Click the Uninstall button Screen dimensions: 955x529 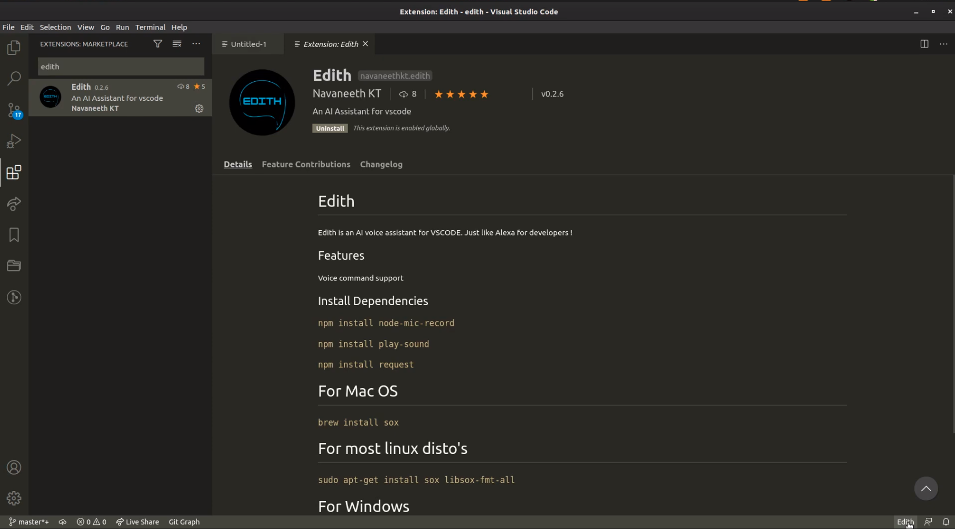[330, 128]
